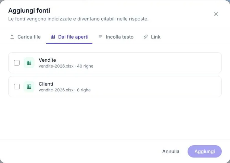Click the green spreadsheet icon for Clienti

click(29, 87)
